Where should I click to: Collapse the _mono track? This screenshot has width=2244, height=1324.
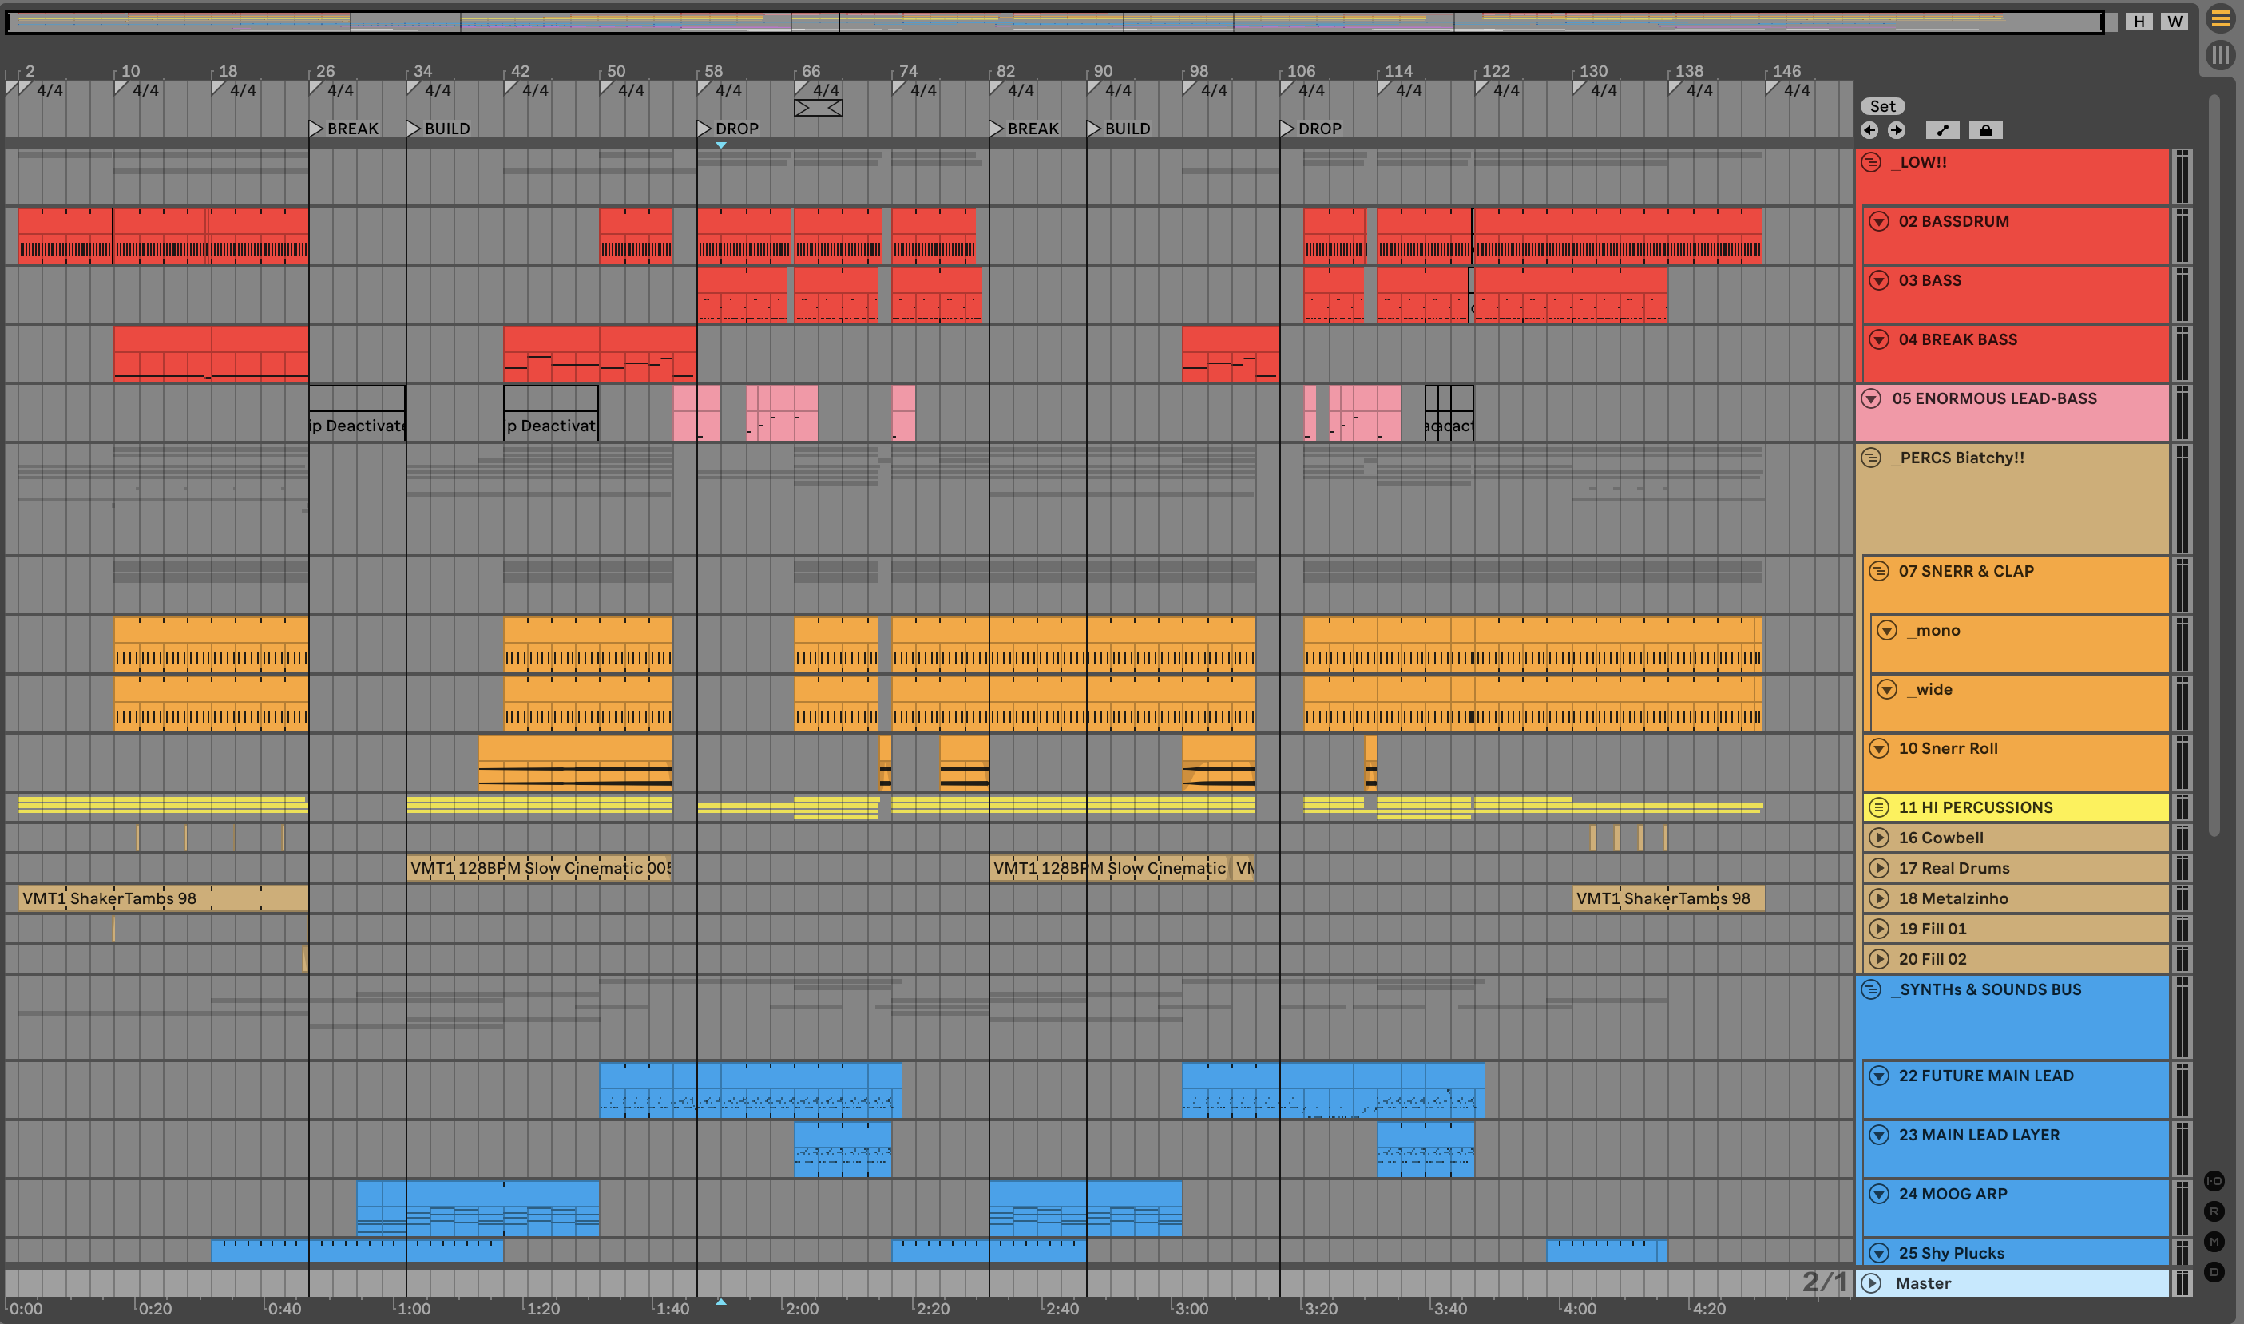(1887, 630)
